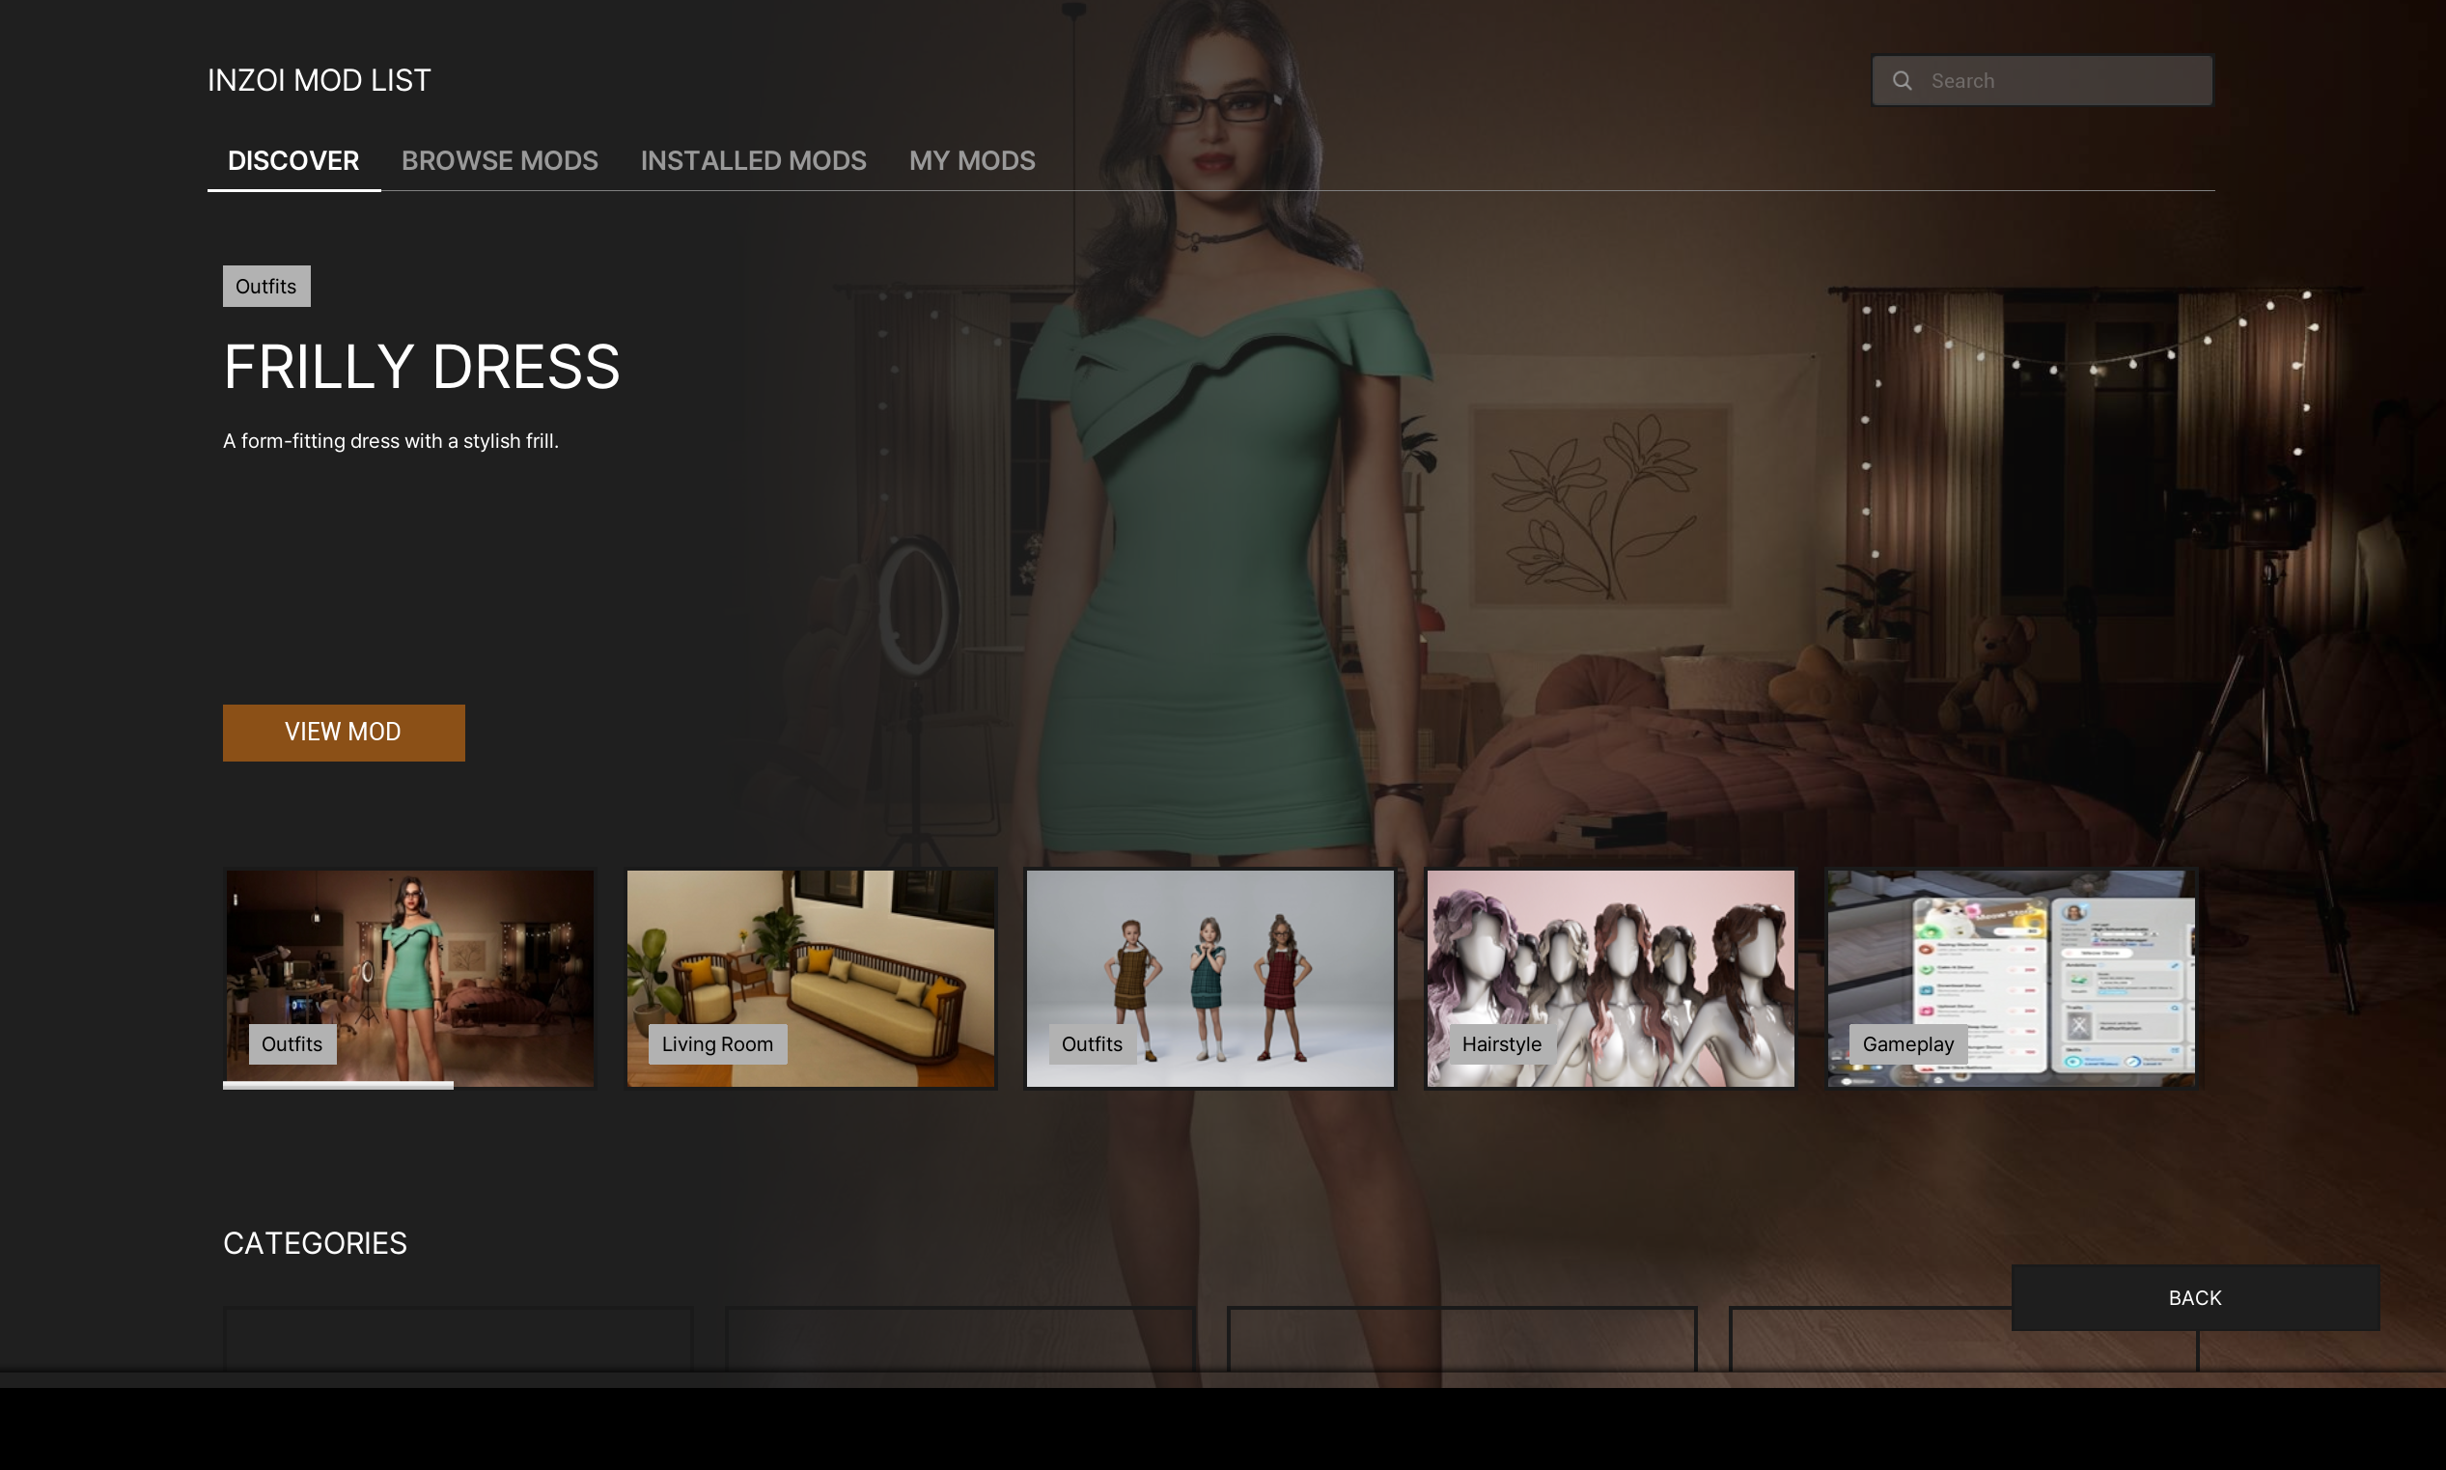Viewport: 2446px width, 1470px height.
Task: Go to the My Mods tab
Action: click(972, 160)
